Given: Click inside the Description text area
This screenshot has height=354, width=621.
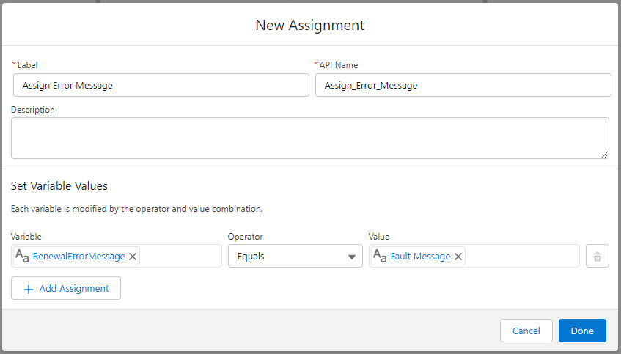Looking at the screenshot, I should pos(309,138).
